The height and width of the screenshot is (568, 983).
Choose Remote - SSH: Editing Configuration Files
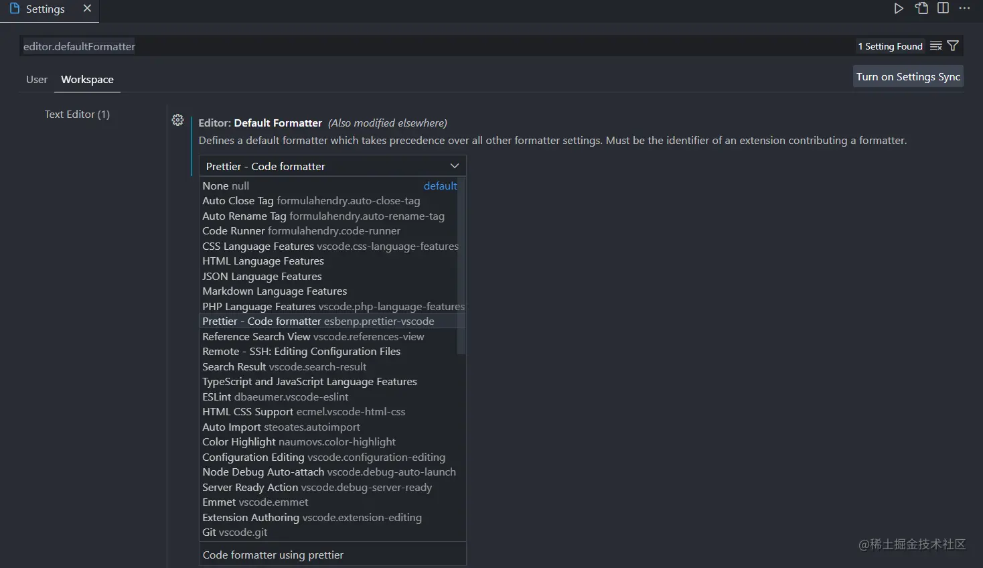pos(329,352)
